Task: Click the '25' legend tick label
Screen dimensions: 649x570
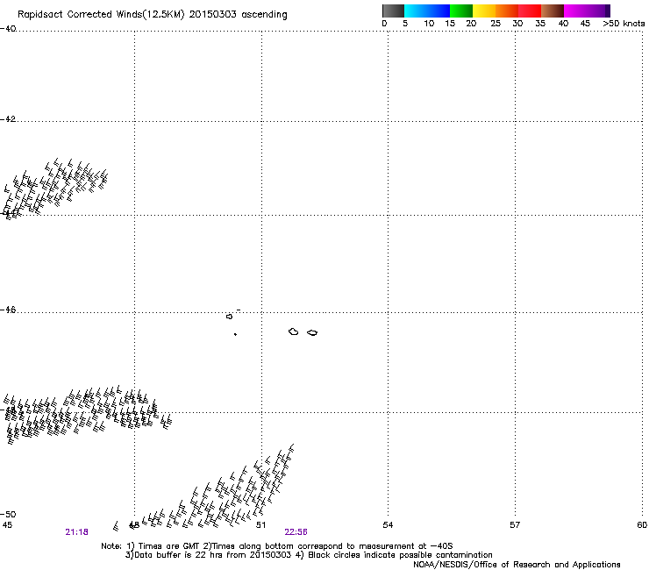Action: (496, 24)
